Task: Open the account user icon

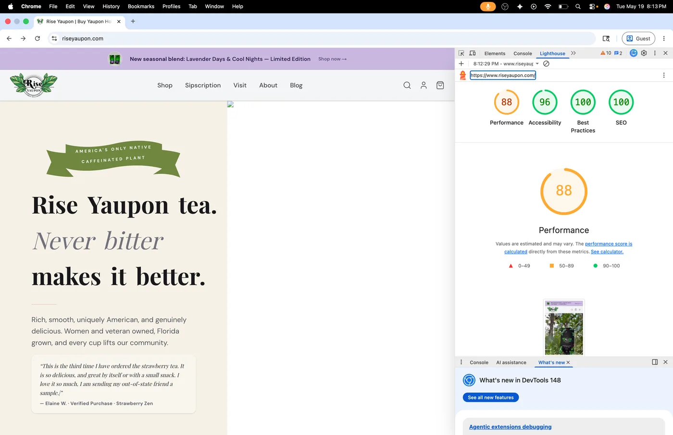Action: coord(424,85)
